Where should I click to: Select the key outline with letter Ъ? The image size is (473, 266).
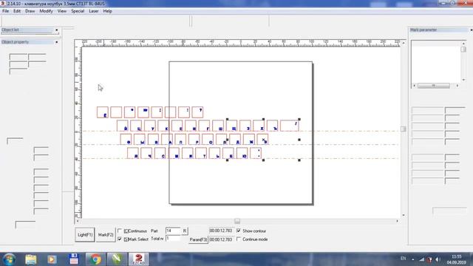coord(272,126)
